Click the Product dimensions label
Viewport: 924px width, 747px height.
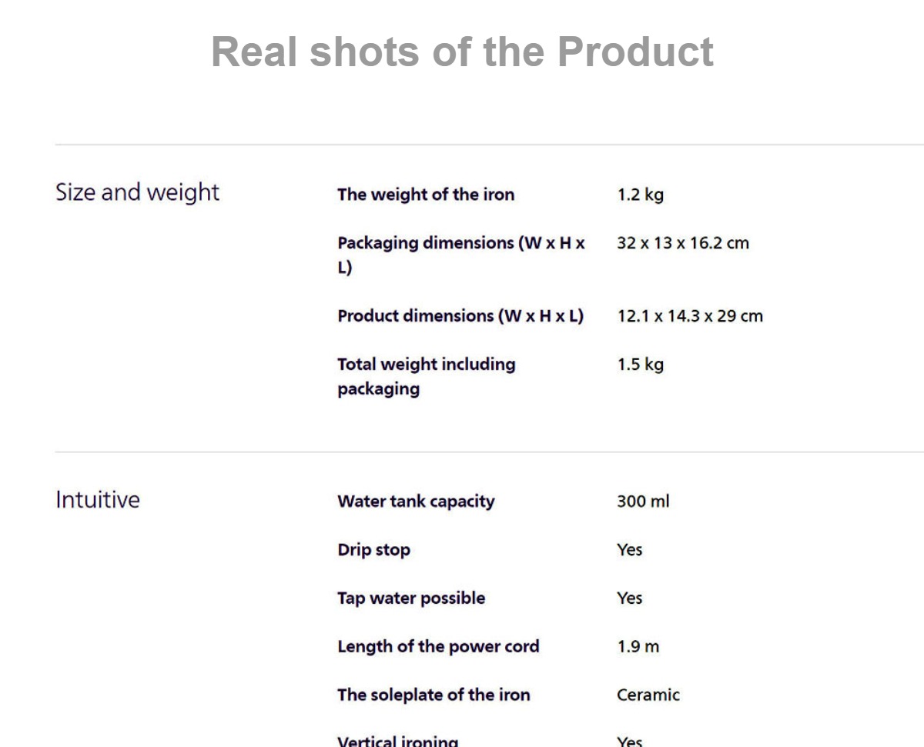460,316
